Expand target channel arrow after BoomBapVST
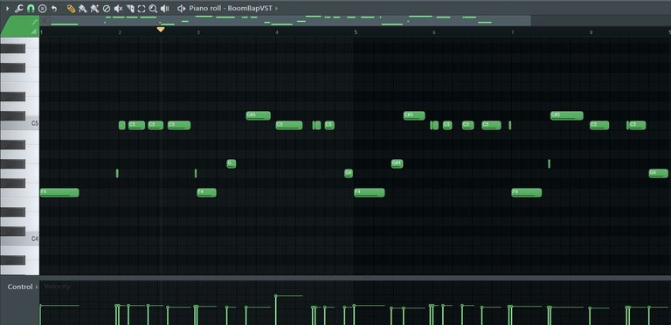The height and width of the screenshot is (325, 671). 276,8
